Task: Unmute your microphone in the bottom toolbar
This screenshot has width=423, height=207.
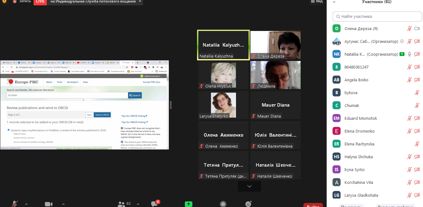Action: click(x=14, y=203)
